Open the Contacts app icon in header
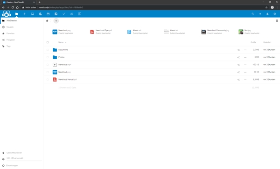Screen dimensions: 280x169 [40, 14]
